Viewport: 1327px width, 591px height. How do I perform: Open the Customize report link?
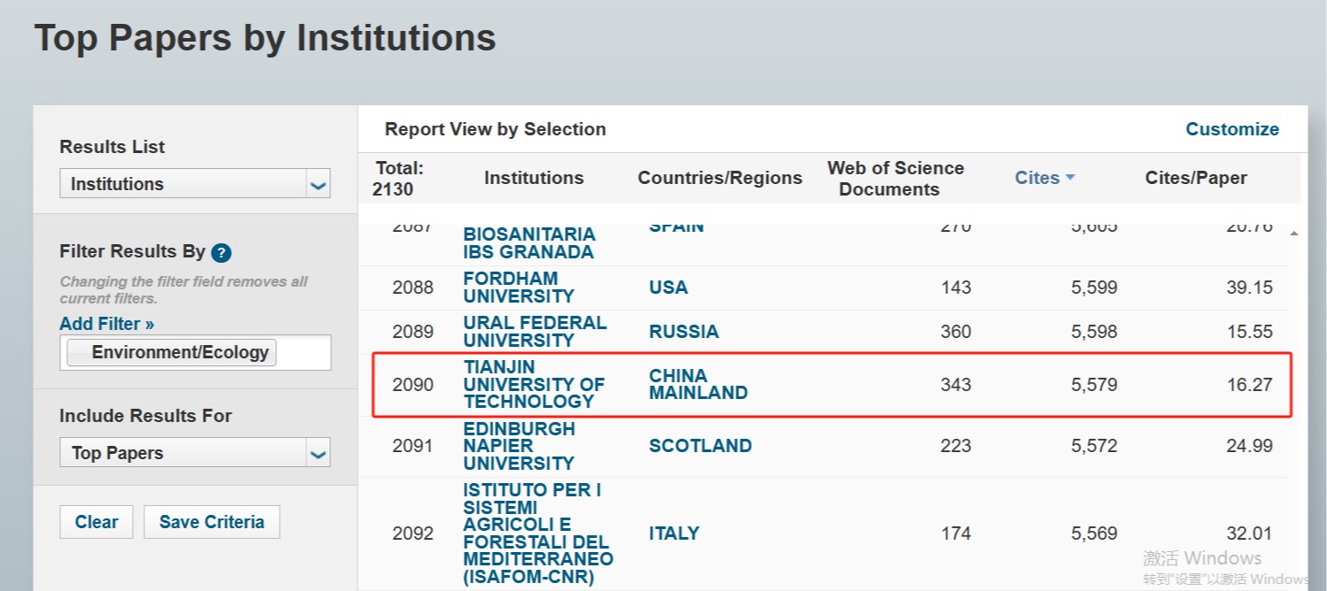coord(1231,129)
